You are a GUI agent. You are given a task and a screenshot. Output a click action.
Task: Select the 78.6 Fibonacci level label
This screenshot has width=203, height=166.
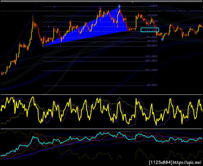coord(152,37)
